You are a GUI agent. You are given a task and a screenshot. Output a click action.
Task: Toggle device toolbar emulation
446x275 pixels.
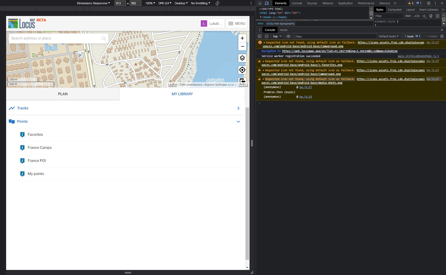click(267, 3)
